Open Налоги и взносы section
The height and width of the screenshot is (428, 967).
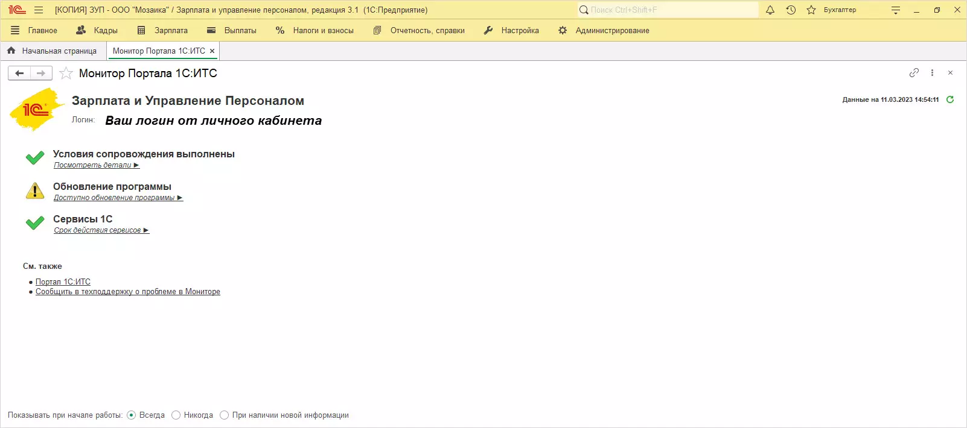314,30
